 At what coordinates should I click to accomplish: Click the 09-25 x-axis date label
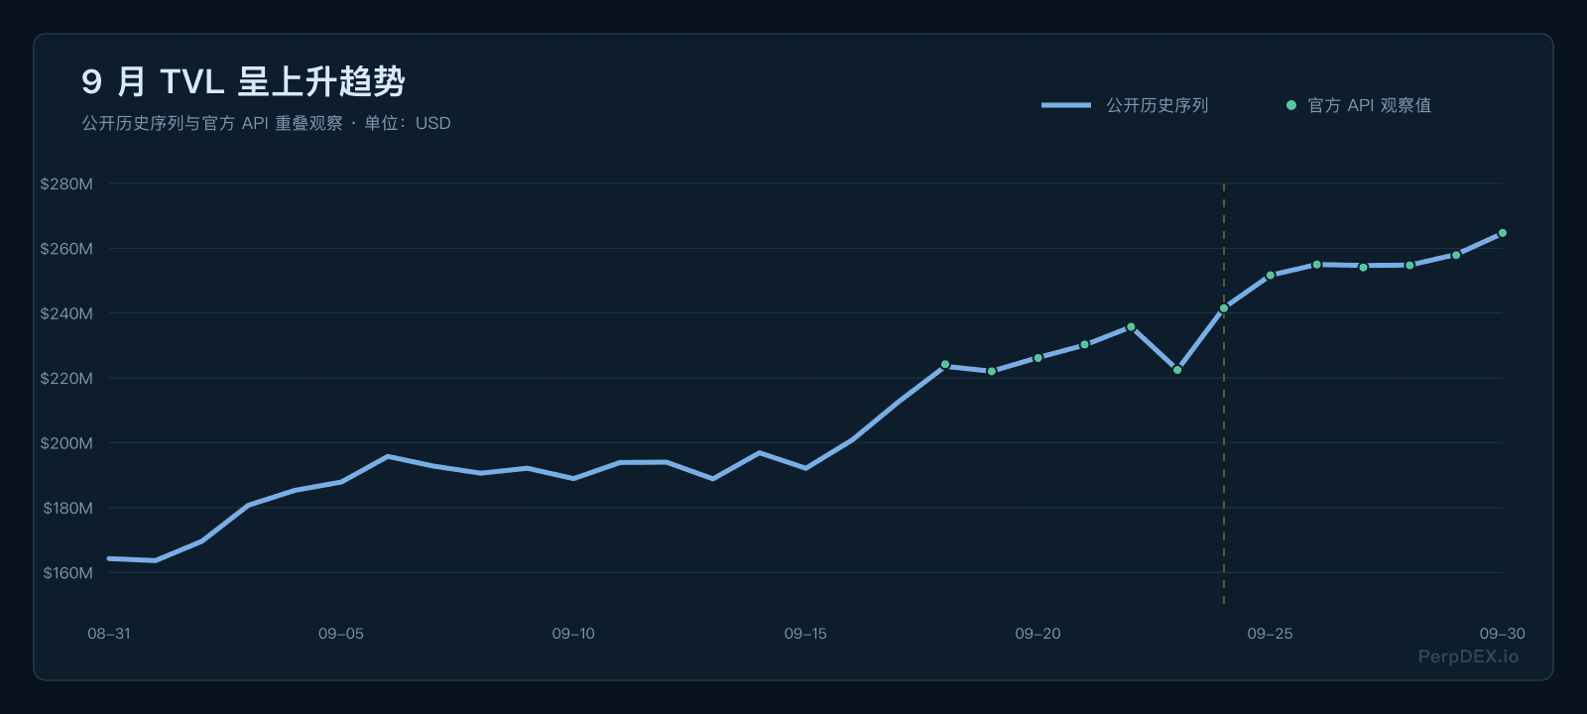coord(1270,634)
